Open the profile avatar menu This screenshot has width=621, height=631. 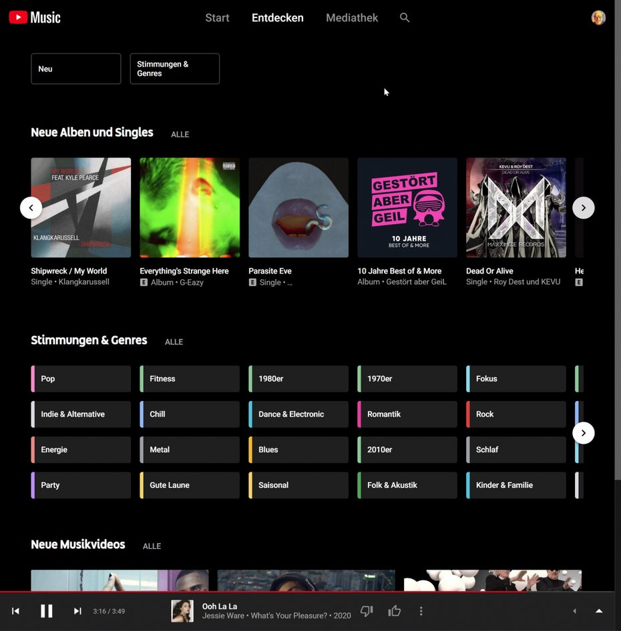click(x=598, y=18)
